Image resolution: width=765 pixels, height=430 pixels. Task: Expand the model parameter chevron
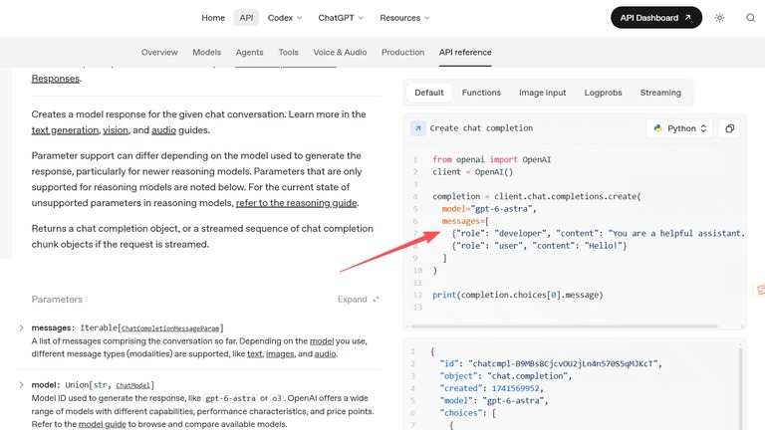pos(21,384)
